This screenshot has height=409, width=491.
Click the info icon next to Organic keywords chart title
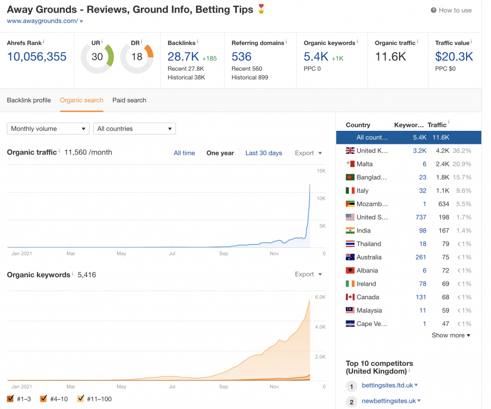tap(73, 273)
